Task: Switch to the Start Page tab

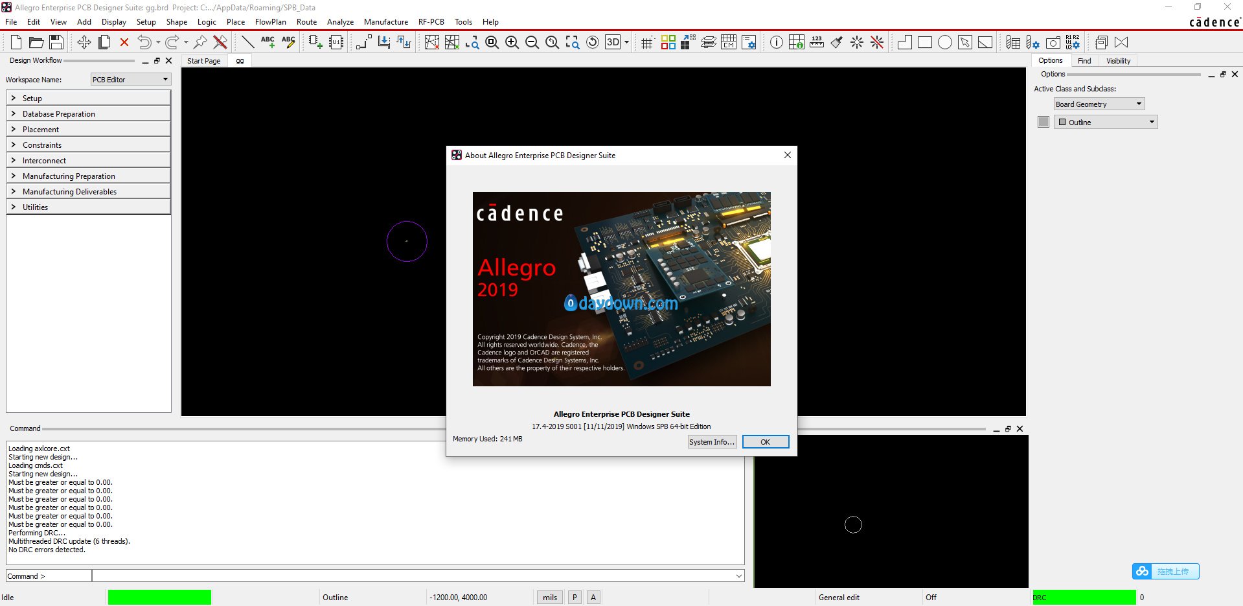Action: point(203,61)
